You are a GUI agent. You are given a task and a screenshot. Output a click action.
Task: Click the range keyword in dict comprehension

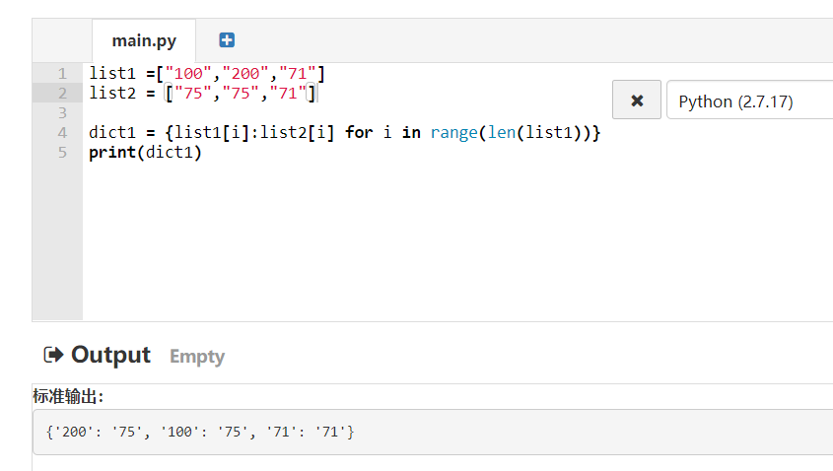[453, 132]
